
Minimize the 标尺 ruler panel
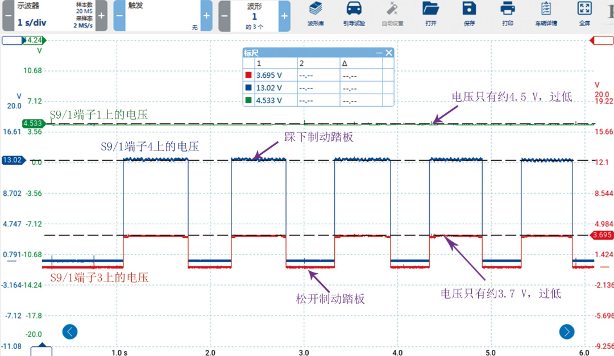click(x=379, y=53)
